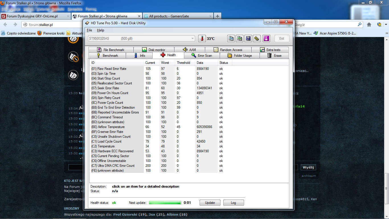The image size is (389, 219).
Task: Switch to the Random Access tab
Action: (228, 50)
